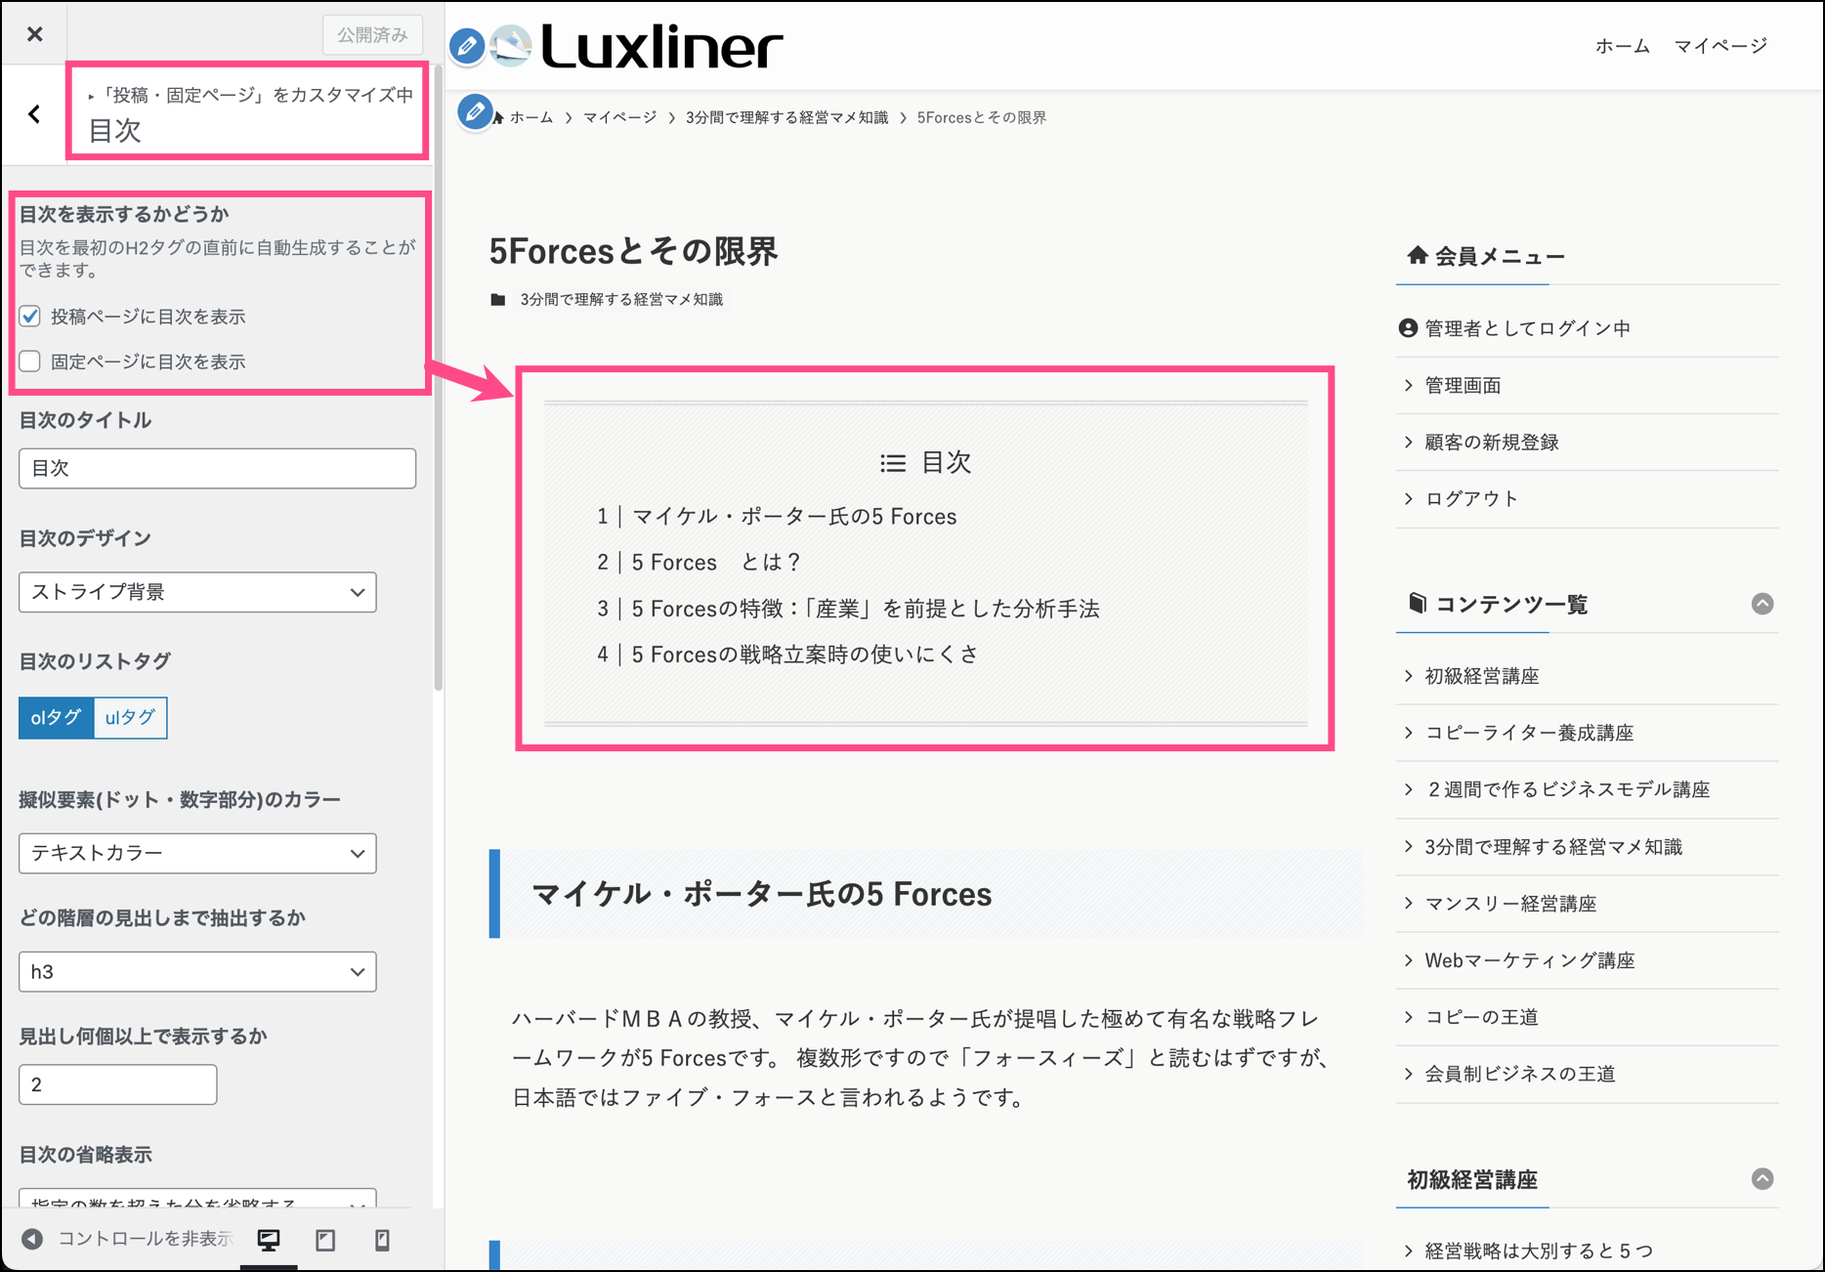This screenshot has height=1272, width=1825.
Task: Close the customizer with the X icon
Action: [x=35, y=34]
